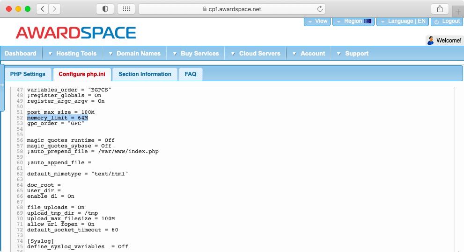Click the upload_max_filesize = 100M line

[71, 219]
